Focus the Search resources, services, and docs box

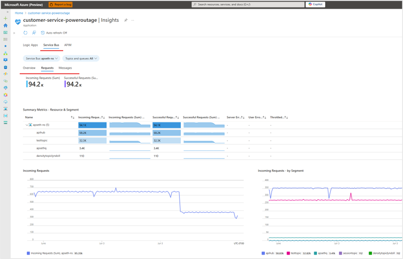(248, 5)
